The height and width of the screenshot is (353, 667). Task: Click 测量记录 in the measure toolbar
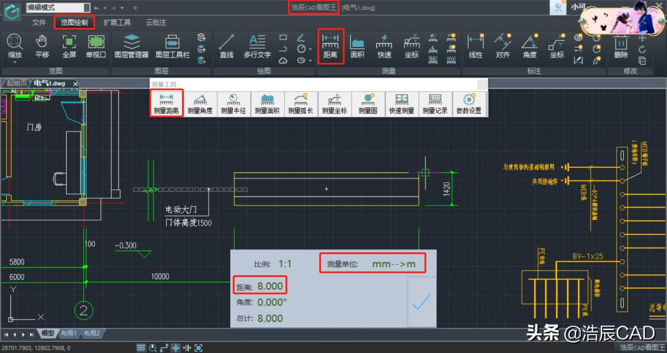point(435,104)
